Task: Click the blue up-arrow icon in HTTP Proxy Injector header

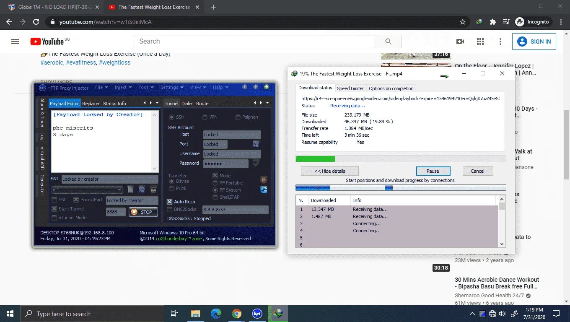Action: tap(255, 87)
